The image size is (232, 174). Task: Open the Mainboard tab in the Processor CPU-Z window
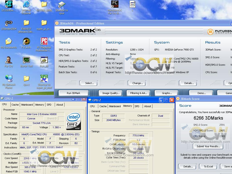pos(27,105)
